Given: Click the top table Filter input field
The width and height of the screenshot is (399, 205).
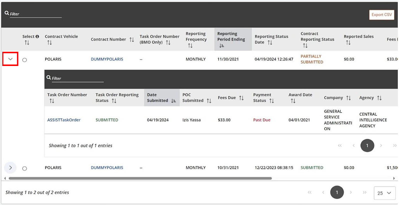Looking at the screenshot, I should pos(35,14).
